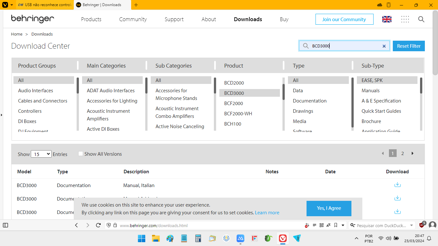Open the Downloads menu
438x246 pixels.
(x=248, y=19)
